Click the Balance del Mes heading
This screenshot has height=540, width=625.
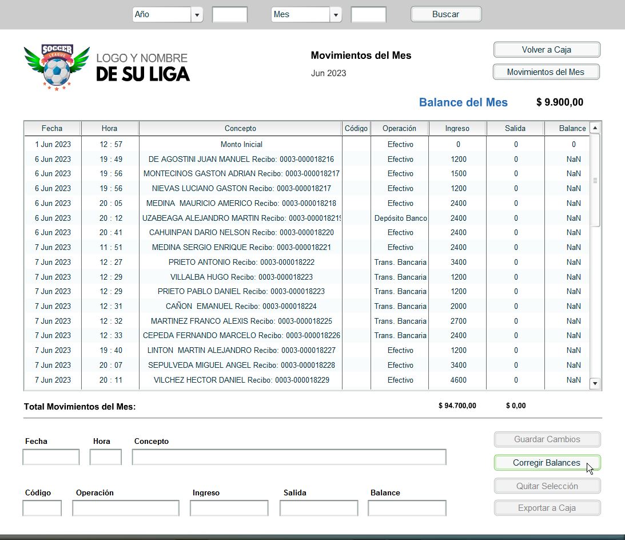(x=463, y=102)
